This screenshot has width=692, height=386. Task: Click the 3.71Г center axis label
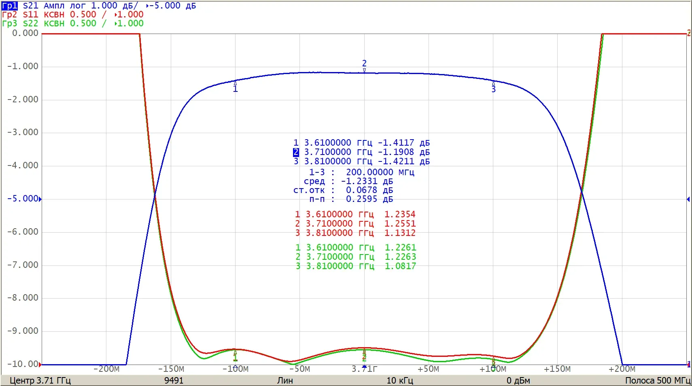click(x=364, y=369)
